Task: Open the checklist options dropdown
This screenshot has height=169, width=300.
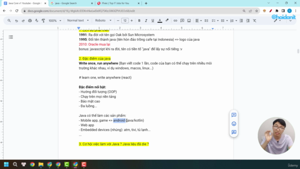Action: [215, 21]
